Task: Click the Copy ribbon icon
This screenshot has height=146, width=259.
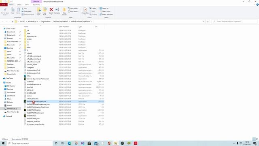Action: [13, 10]
